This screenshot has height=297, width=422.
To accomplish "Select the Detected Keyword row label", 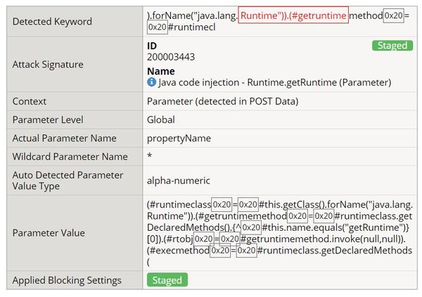I will point(52,21).
